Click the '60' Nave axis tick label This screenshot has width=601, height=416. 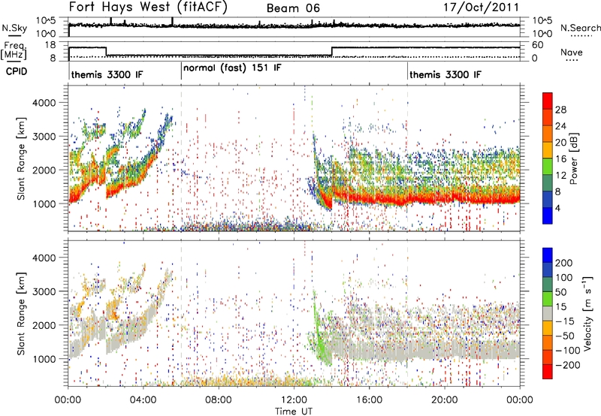pos(537,45)
